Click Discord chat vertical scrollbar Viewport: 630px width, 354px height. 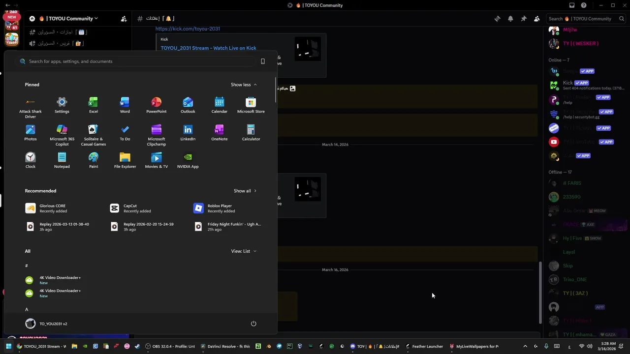click(540, 293)
